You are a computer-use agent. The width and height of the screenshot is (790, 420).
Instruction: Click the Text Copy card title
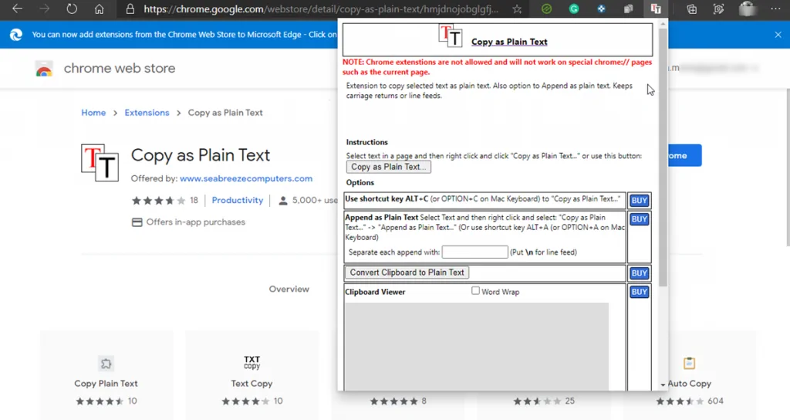pyautogui.click(x=252, y=384)
